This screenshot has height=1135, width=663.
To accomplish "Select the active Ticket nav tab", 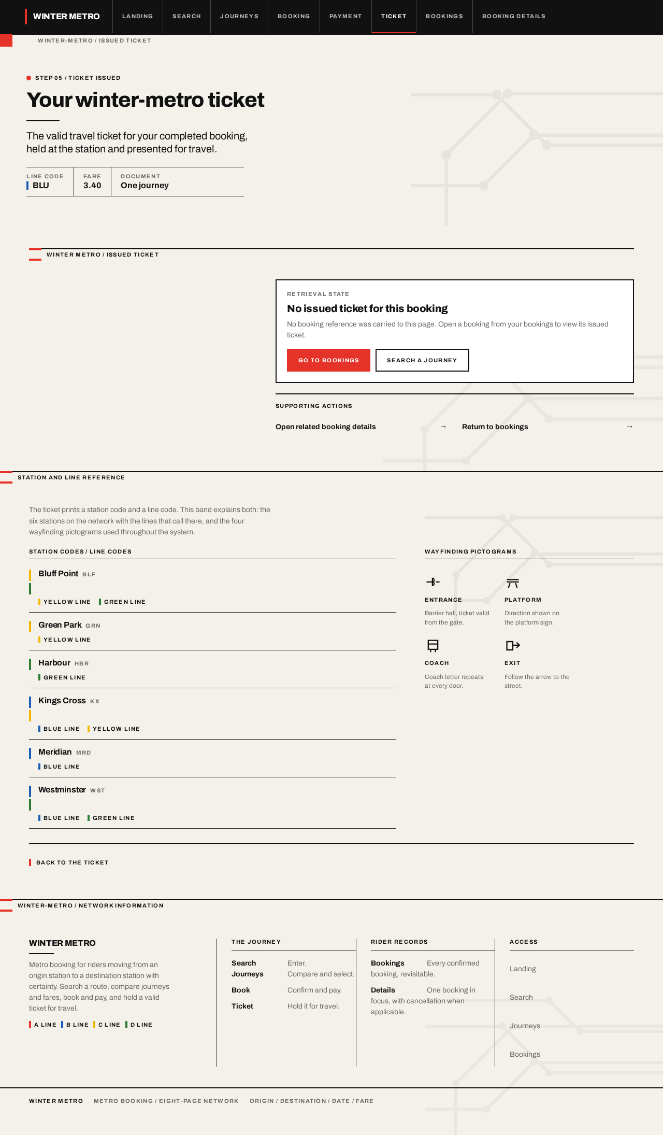I will (394, 16).
